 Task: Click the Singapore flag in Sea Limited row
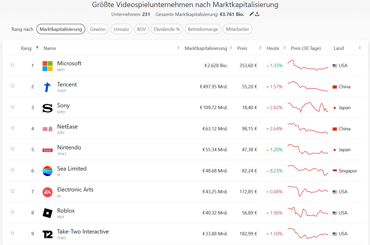335,171
